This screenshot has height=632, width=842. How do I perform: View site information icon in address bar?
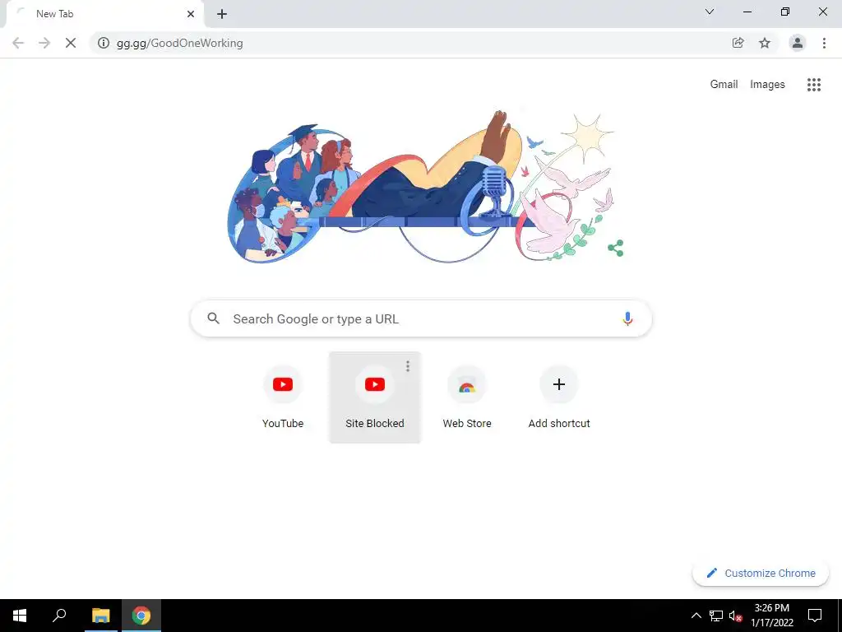pyautogui.click(x=104, y=43)
